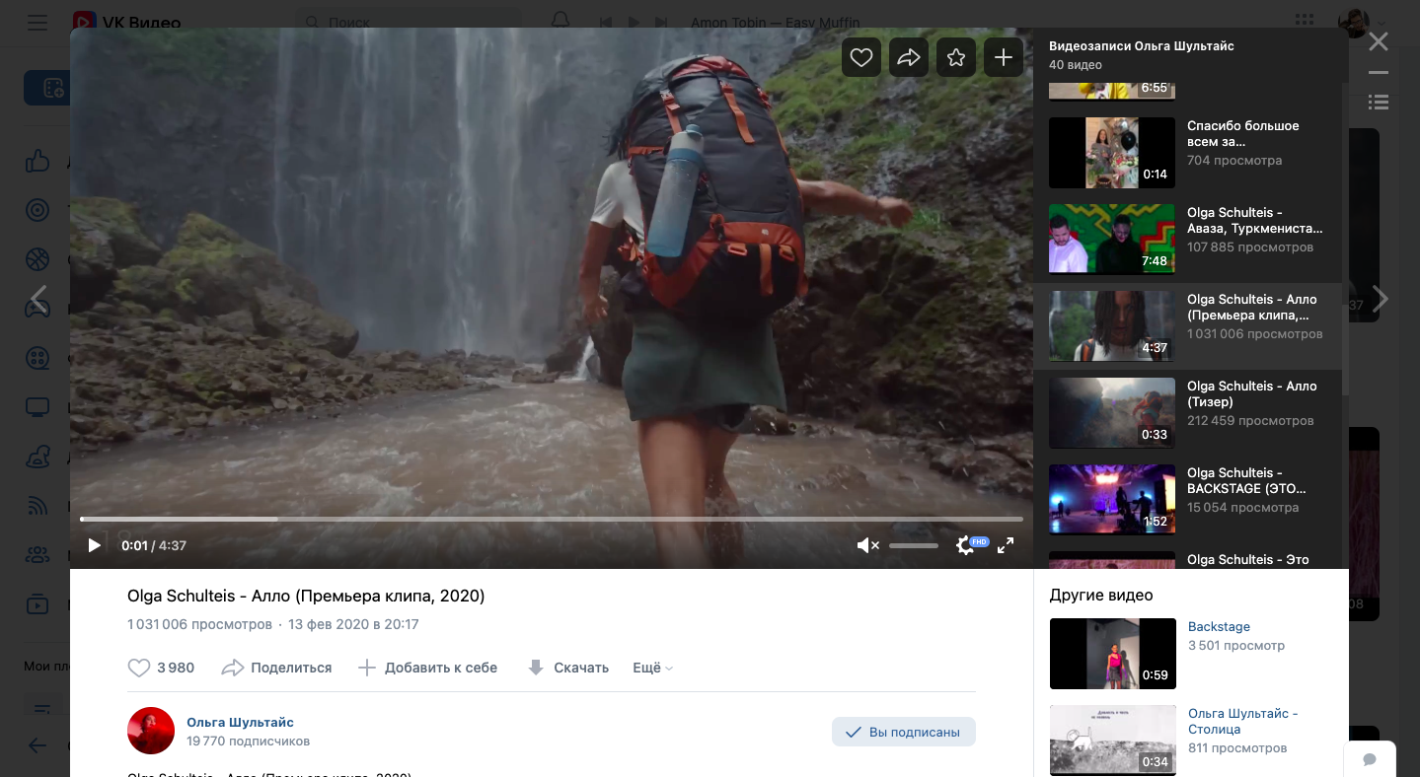Open the Алло (Тизер) video

click(1188, 413)
